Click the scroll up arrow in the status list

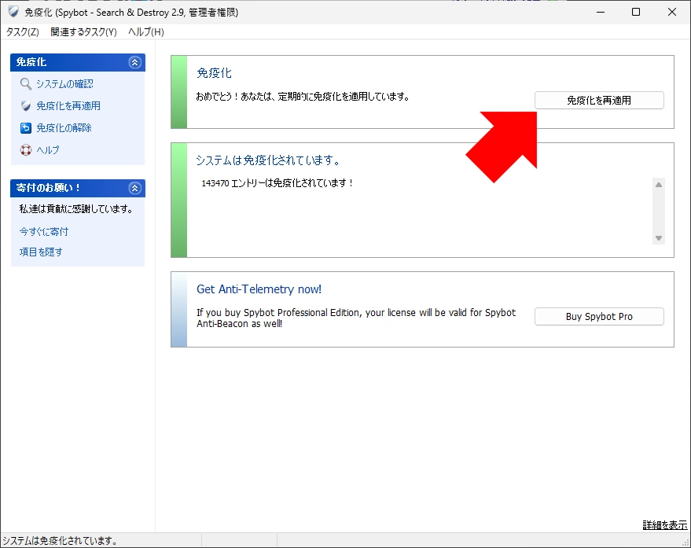point(659,185)
